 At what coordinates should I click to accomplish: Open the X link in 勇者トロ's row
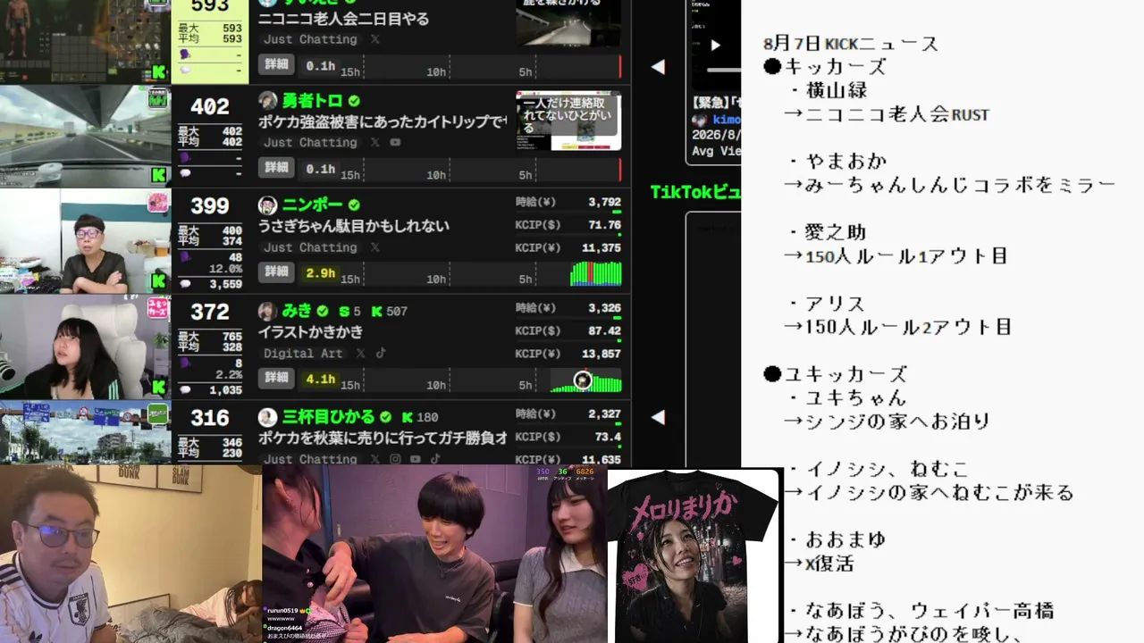(x=375, y=143)
